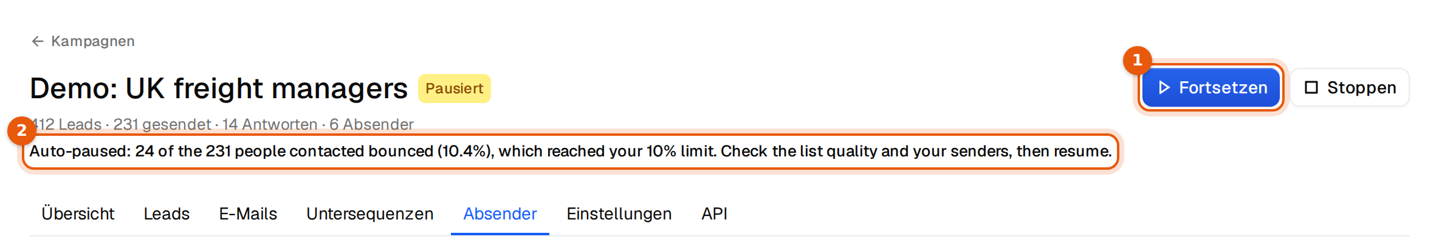Show the Untersequenzen tab
Screen dimensions: 1439x251
(x=370, y=214)
